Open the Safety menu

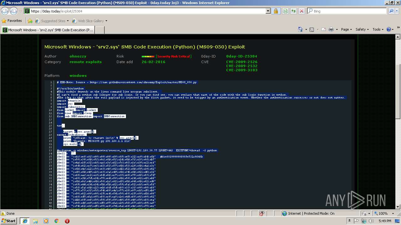pos(362,29)
